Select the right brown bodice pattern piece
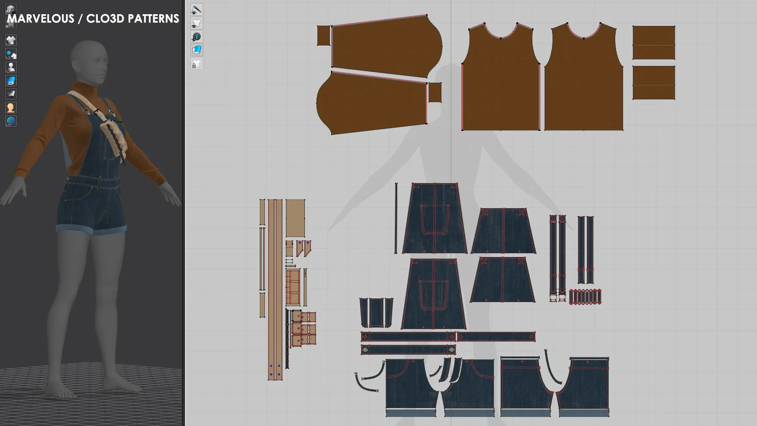This screenshot has width=757, height=426. pos(584,77)
